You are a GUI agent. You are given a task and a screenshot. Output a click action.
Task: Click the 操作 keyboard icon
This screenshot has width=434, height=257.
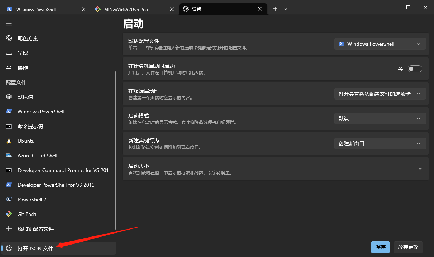point(9,67)
